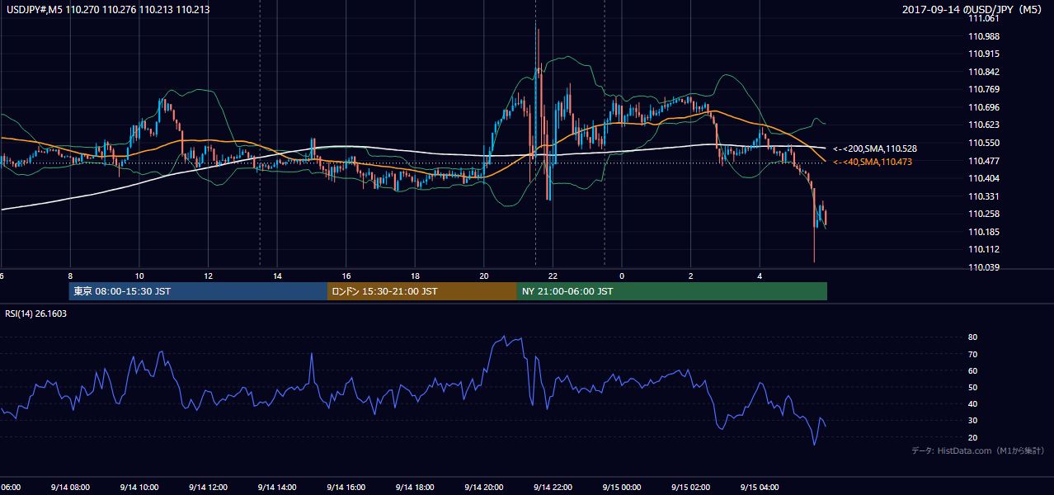Viewport: 1054px width, 495px height.
Task: Click hour label 12 under price chart
Action: tap(209, 276)
